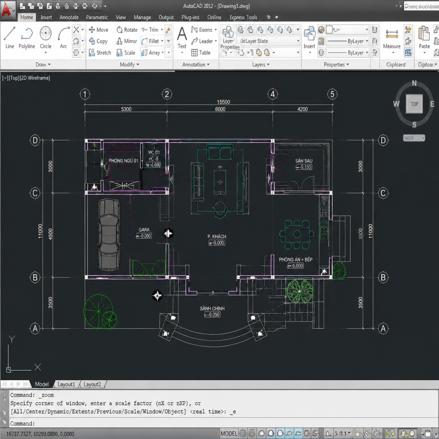The image size is (439, 439).
Task: Select the Line tool
Action: coord(9,38)
